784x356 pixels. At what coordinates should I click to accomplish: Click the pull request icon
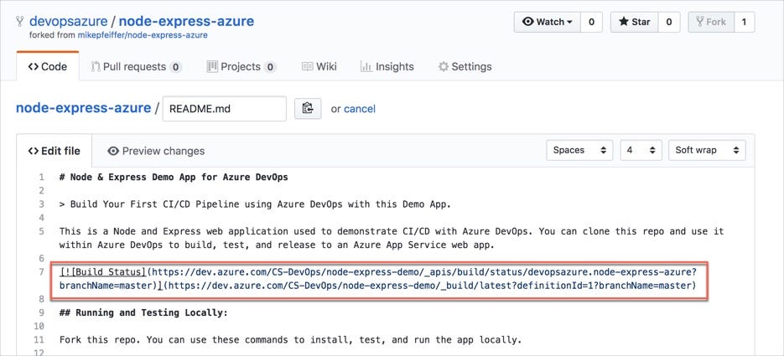pos(96,66)
